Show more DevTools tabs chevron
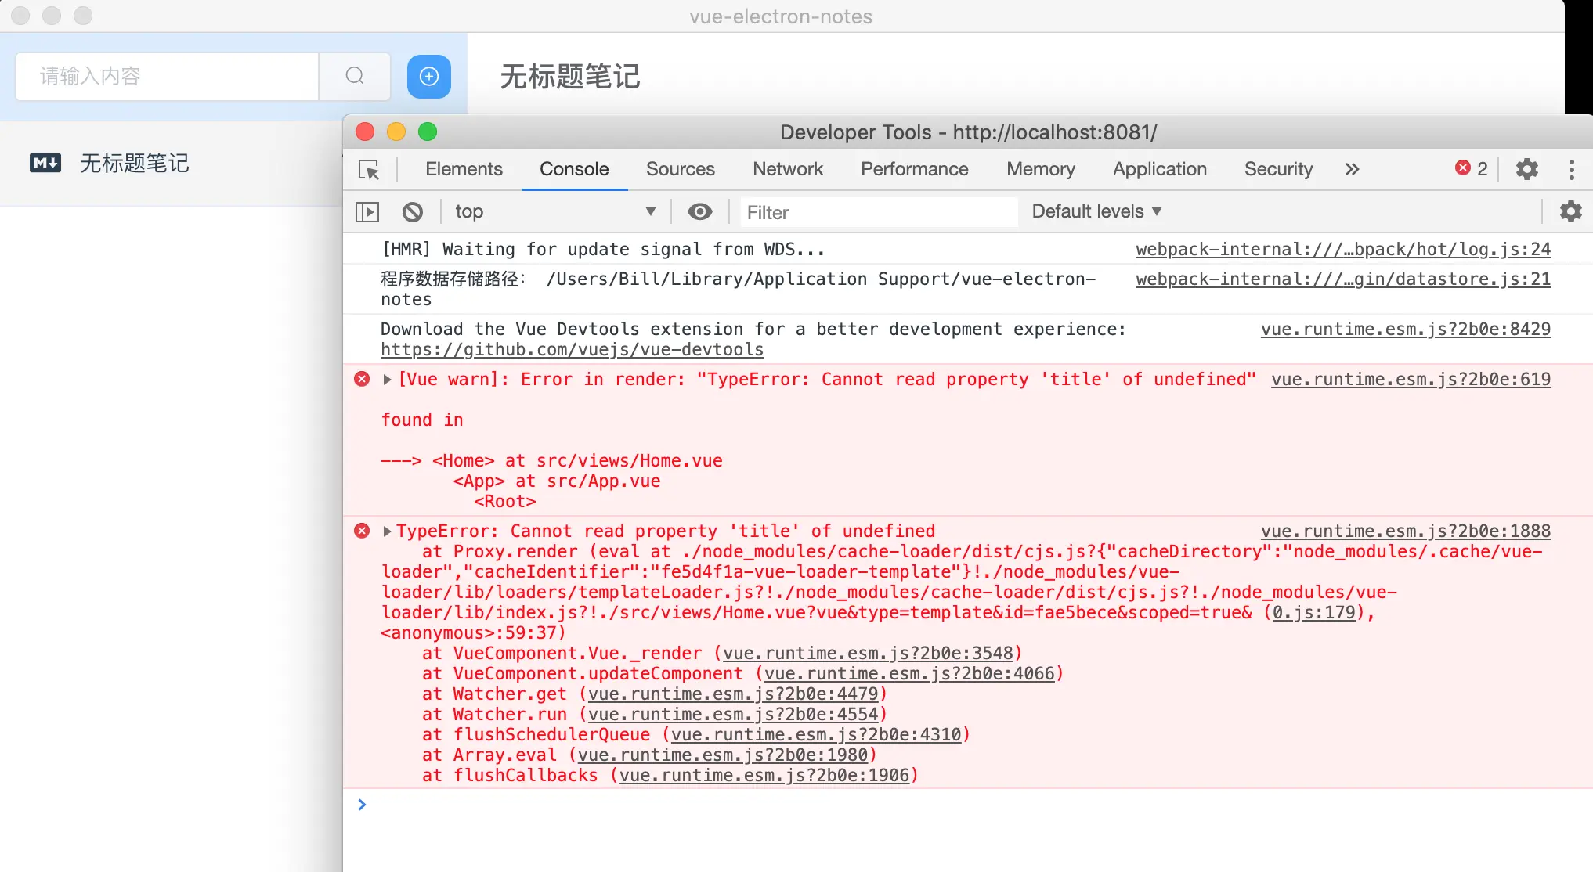Viewport: 1593px width, 872px height. pos(1352,169)
